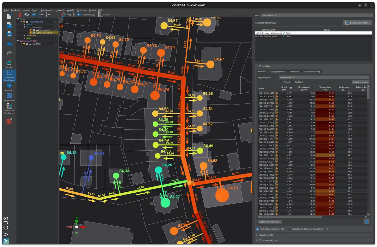Expand the Abnehmer tree node
Viewport: 377px width, 247px height.
tap(25, 35)
